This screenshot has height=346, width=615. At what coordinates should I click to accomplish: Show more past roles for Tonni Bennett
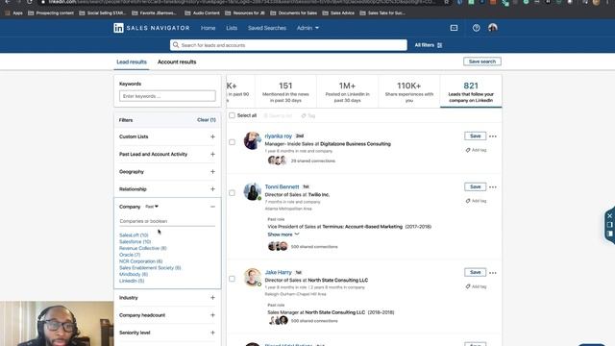coord(283,235)
